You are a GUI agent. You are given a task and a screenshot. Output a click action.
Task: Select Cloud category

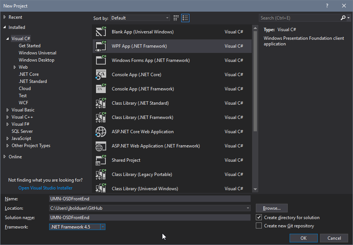[25, 89]
